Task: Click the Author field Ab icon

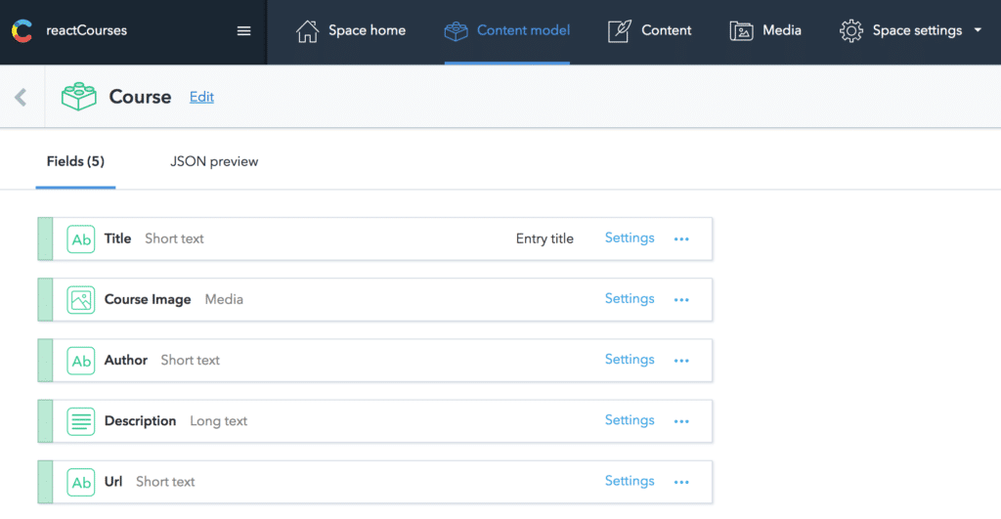Action: tap(81, 360)
